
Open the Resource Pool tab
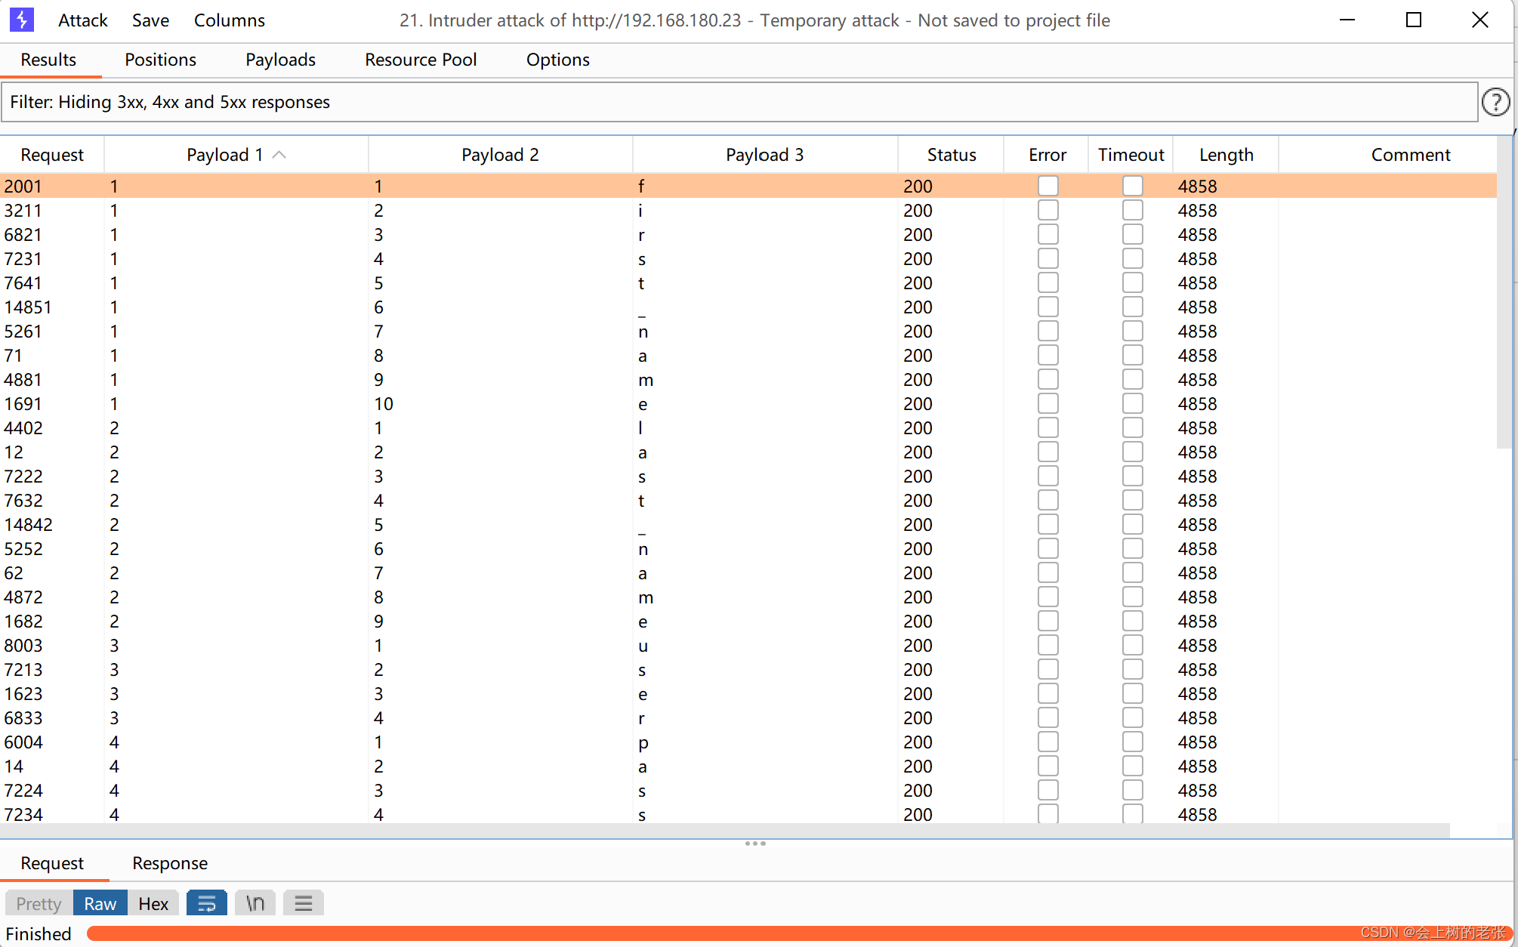tap(421, 60)
